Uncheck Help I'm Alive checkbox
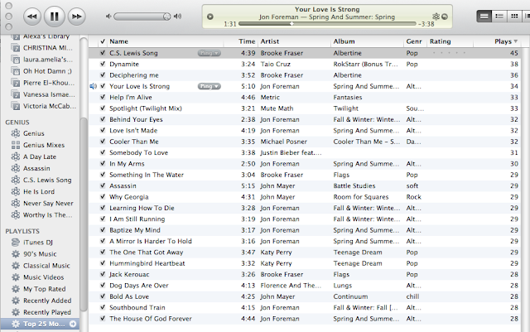The image size is (530, 332). coord(103,97)
